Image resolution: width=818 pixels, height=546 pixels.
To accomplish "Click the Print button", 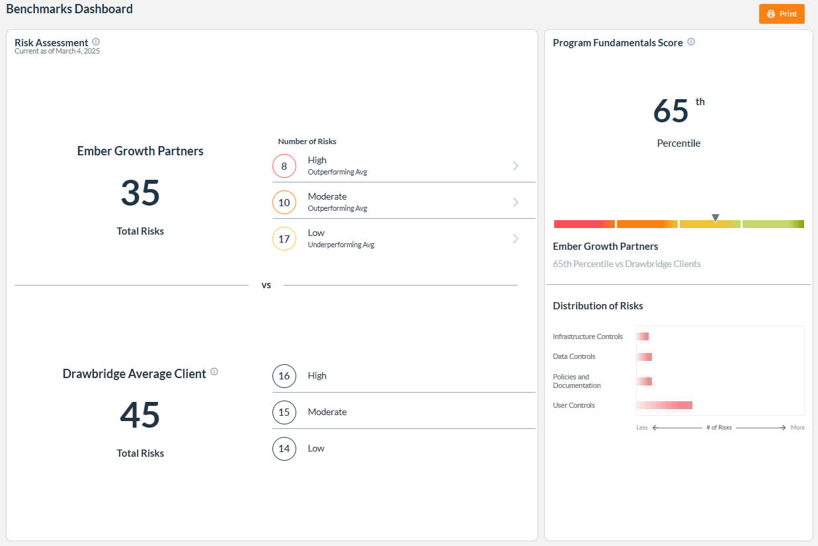I will pos(782,14).
